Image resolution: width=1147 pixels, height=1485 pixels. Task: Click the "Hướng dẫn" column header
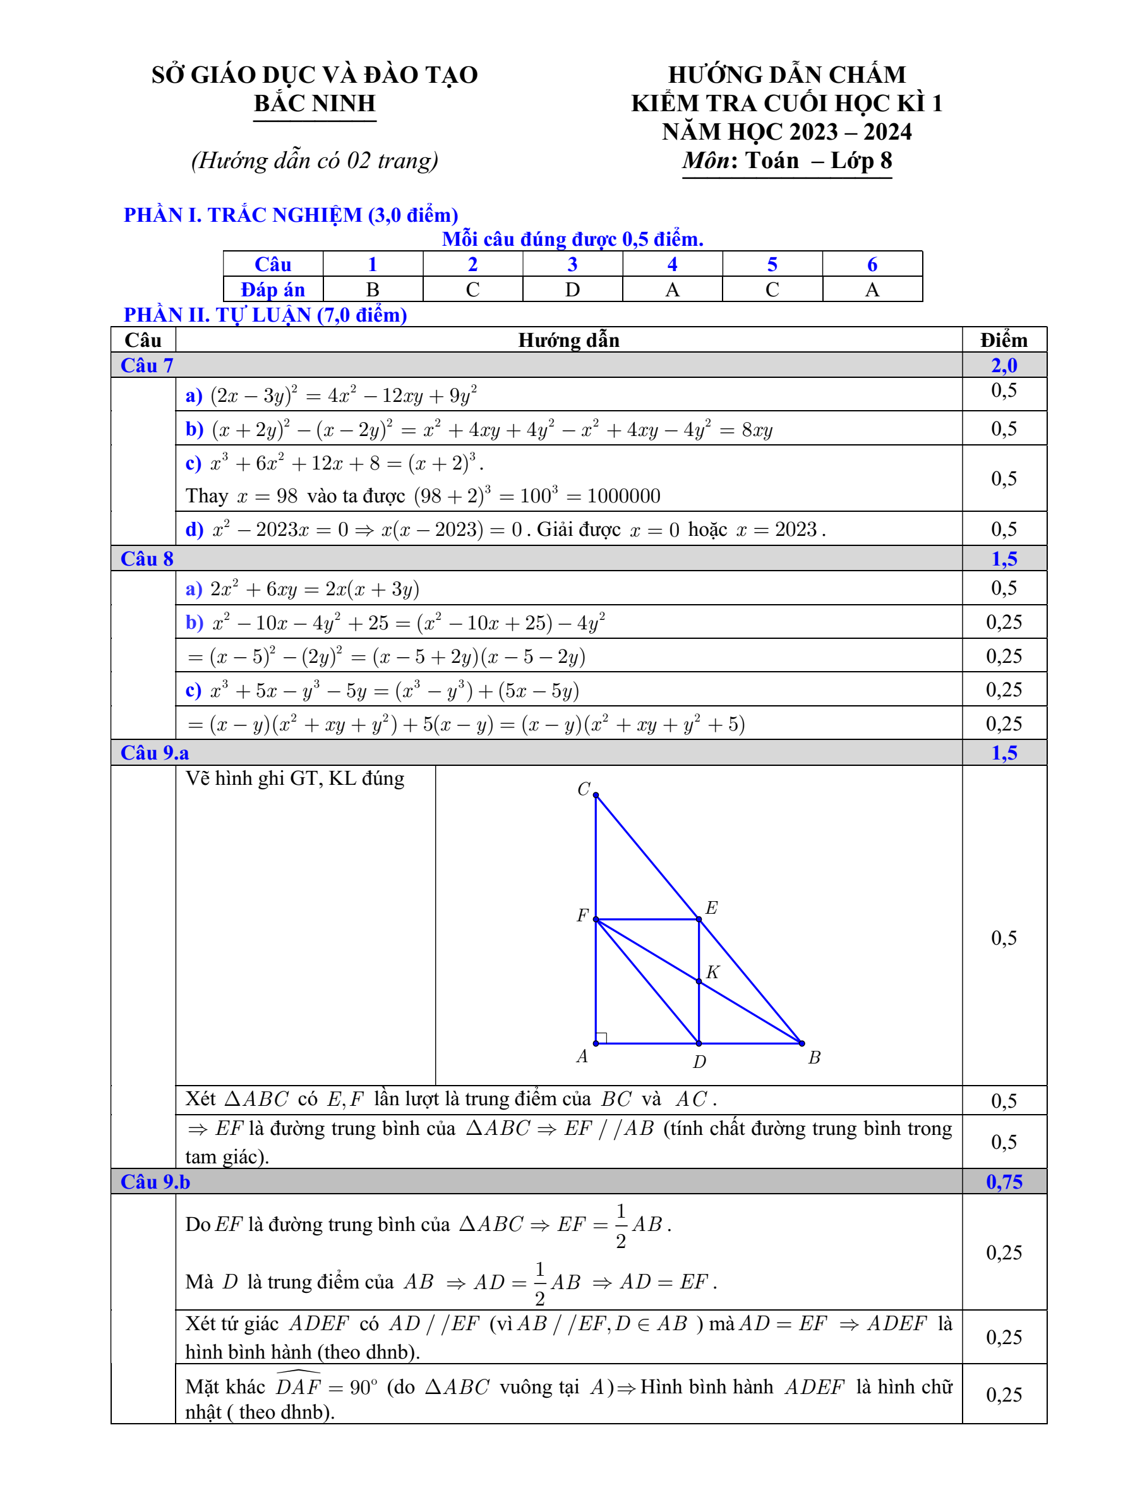coord(568,340)
